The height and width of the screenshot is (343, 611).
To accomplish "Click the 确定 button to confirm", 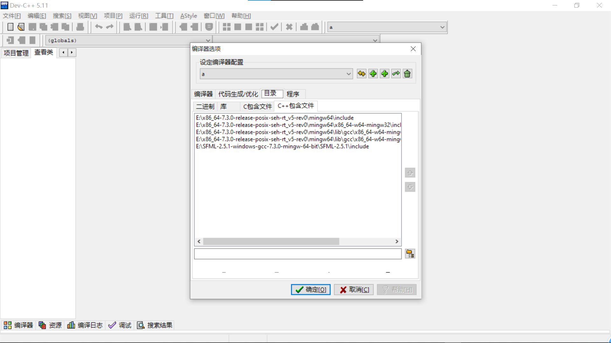I will coord(310,289).
